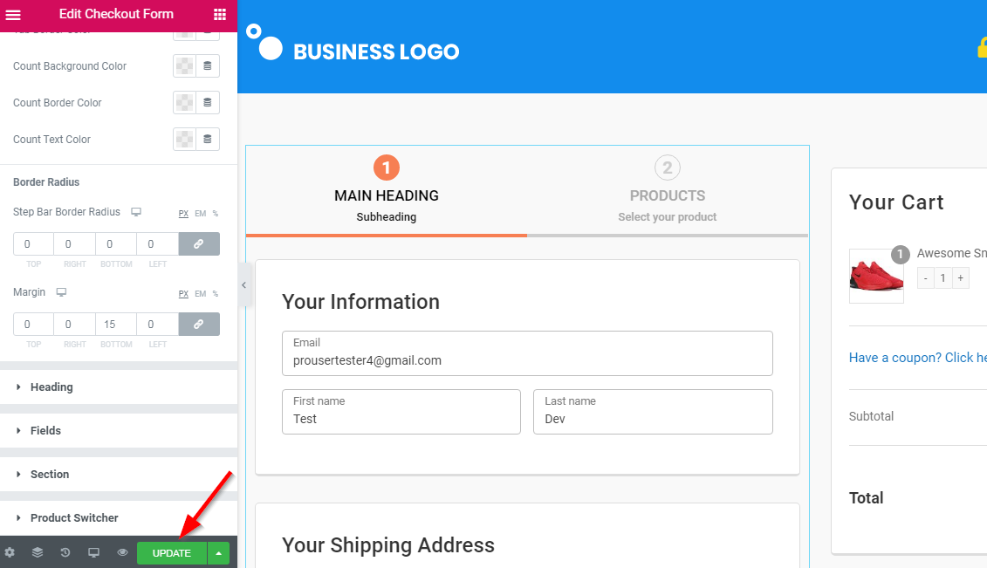The width and height of the screenshot is (987, 568).
Task: Edit Border Radius top value field
Action: (33, 244)
